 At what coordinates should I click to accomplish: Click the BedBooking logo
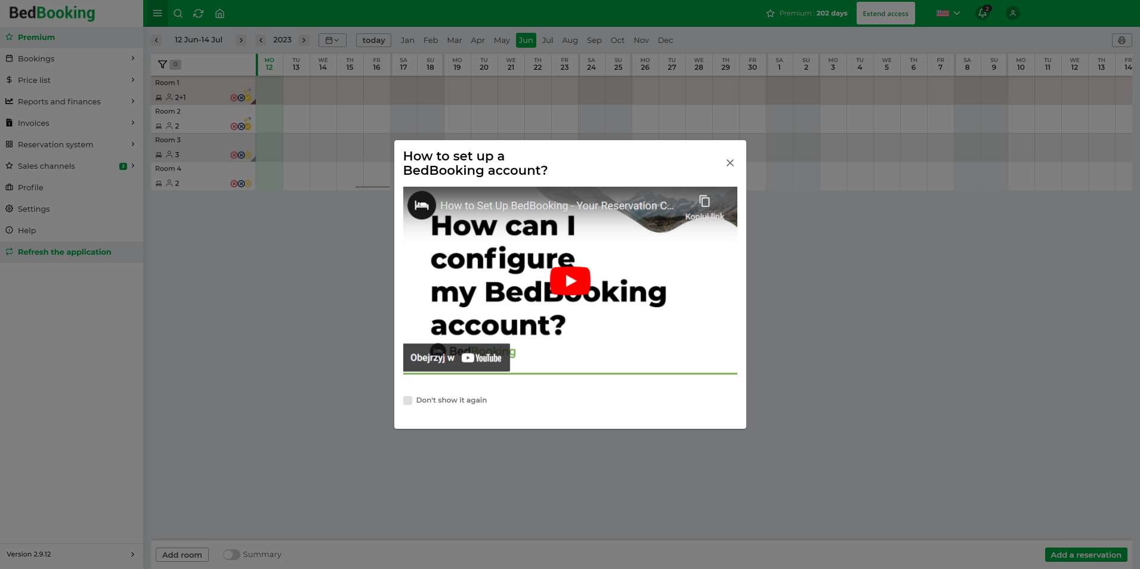[x=52, y=13]
